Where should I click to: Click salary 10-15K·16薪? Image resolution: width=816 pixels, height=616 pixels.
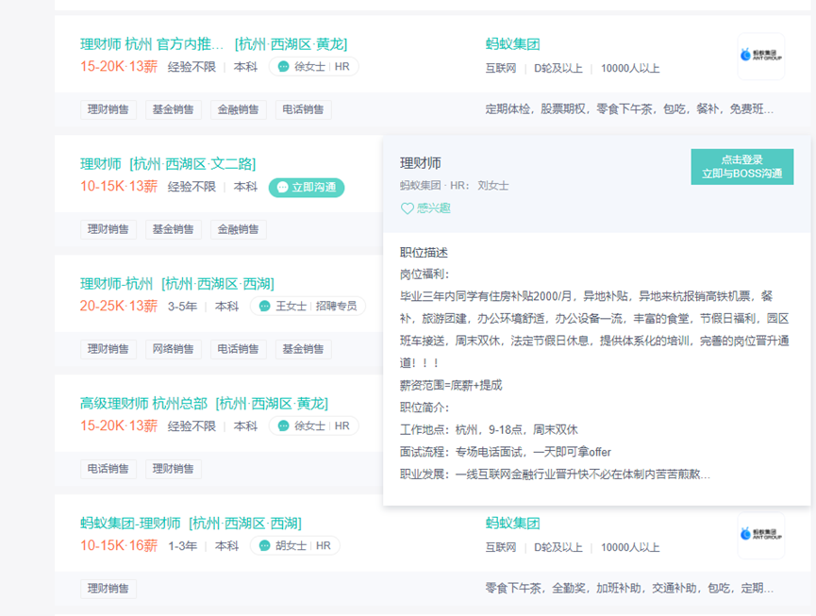point(119,545)
